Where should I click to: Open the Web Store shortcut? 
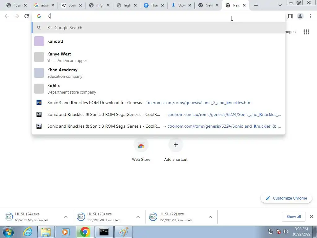tap(141, 150)
